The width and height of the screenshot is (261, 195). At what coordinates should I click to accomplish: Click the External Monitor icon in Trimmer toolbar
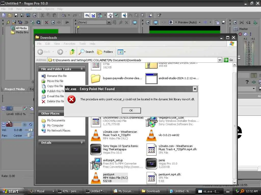tap(135, 22)
